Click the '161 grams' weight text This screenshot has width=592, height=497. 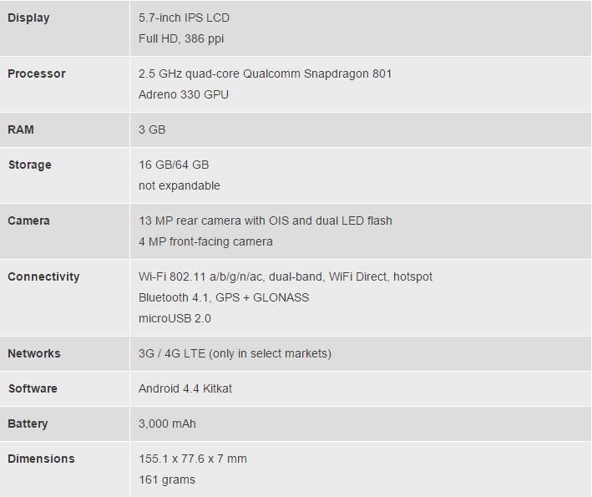click(x=166, y=479)
